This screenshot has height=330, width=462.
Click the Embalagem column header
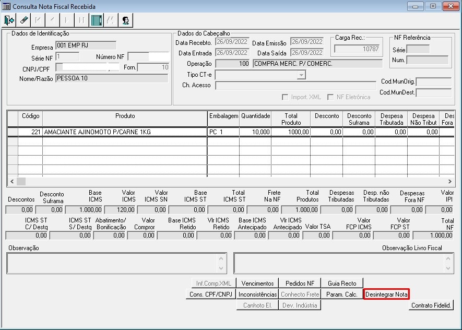223,119
